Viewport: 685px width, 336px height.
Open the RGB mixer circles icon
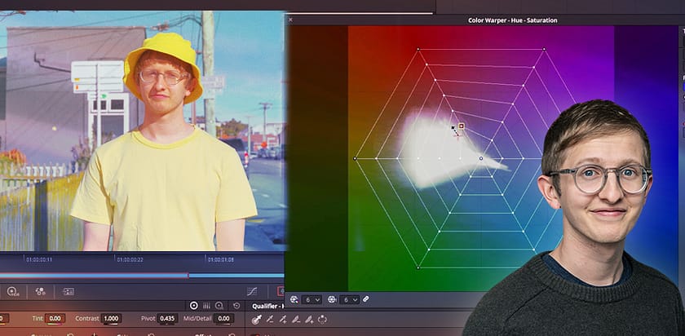41,291
